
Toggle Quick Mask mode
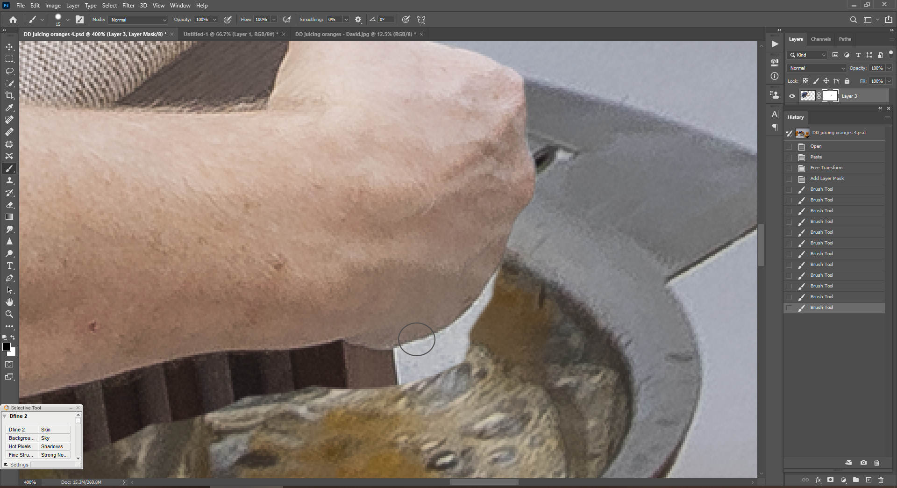pyautogui.click(x=9, y=365)
